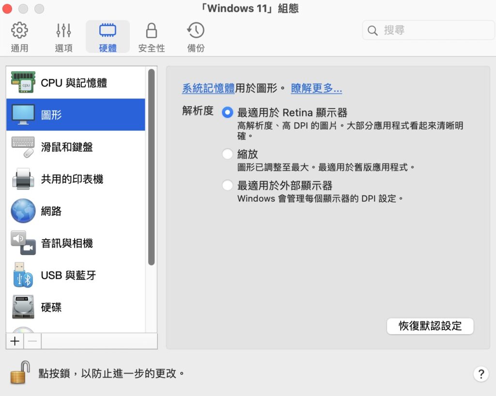Select the 硬體 hardware tab
The image size is (496, 396).
(108, 37)
